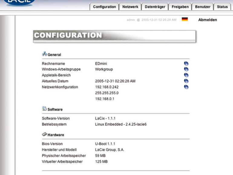Click subnet mask 255.255.255.0

107,93
